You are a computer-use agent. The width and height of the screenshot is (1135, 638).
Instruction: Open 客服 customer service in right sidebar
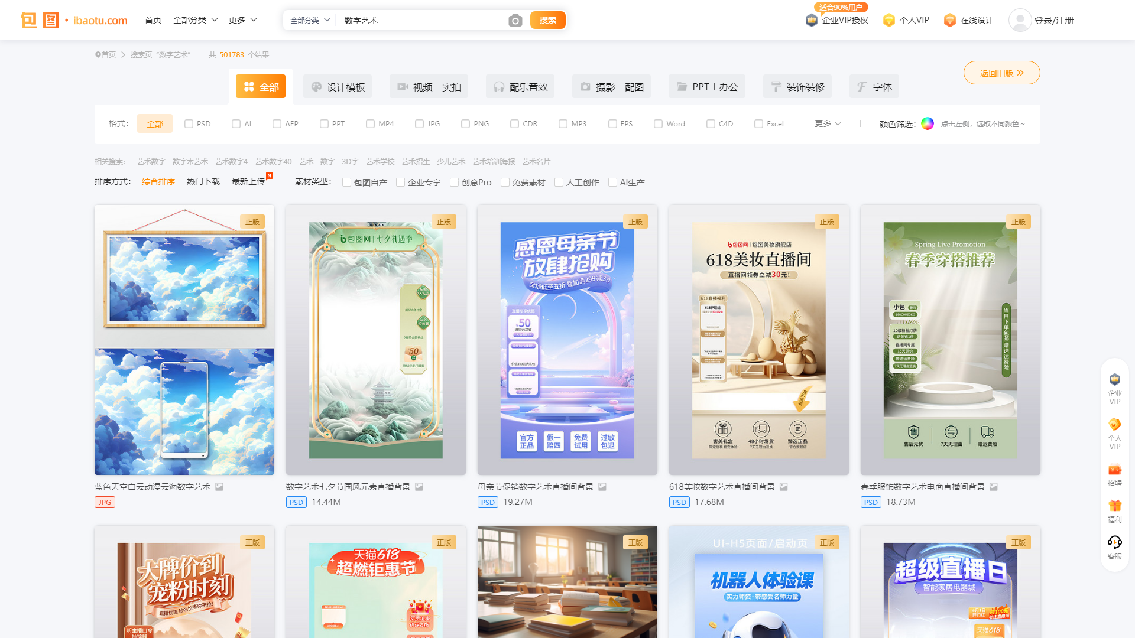[x=1114, y=542]
